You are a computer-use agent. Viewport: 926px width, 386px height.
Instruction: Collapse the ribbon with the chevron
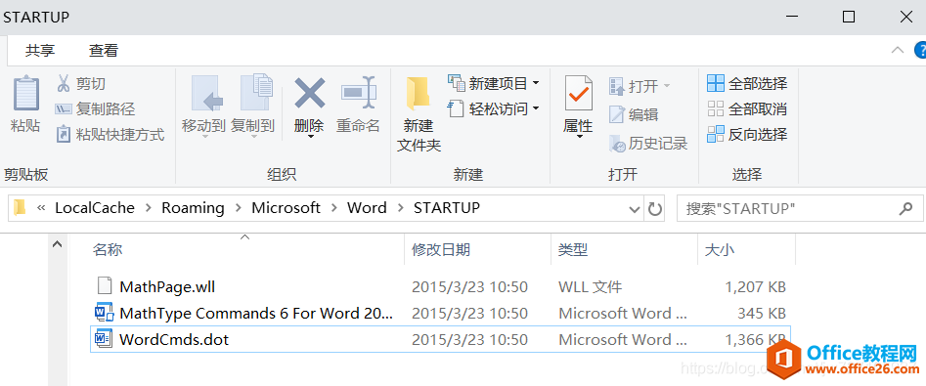898,50
